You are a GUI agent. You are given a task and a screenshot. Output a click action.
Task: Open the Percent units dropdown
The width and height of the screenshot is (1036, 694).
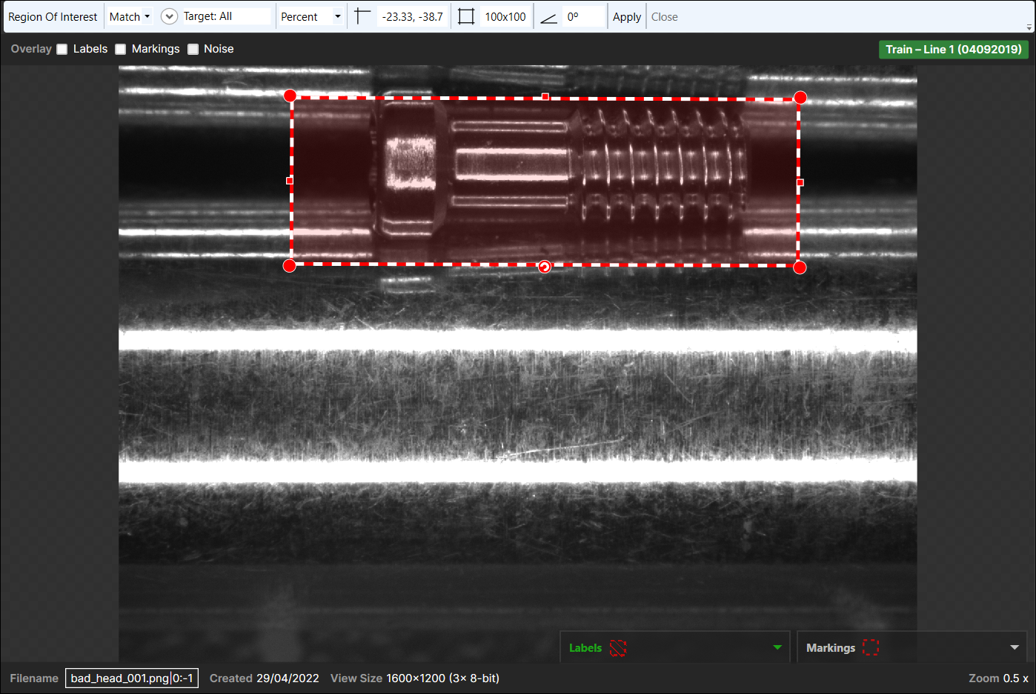[311, 16]
